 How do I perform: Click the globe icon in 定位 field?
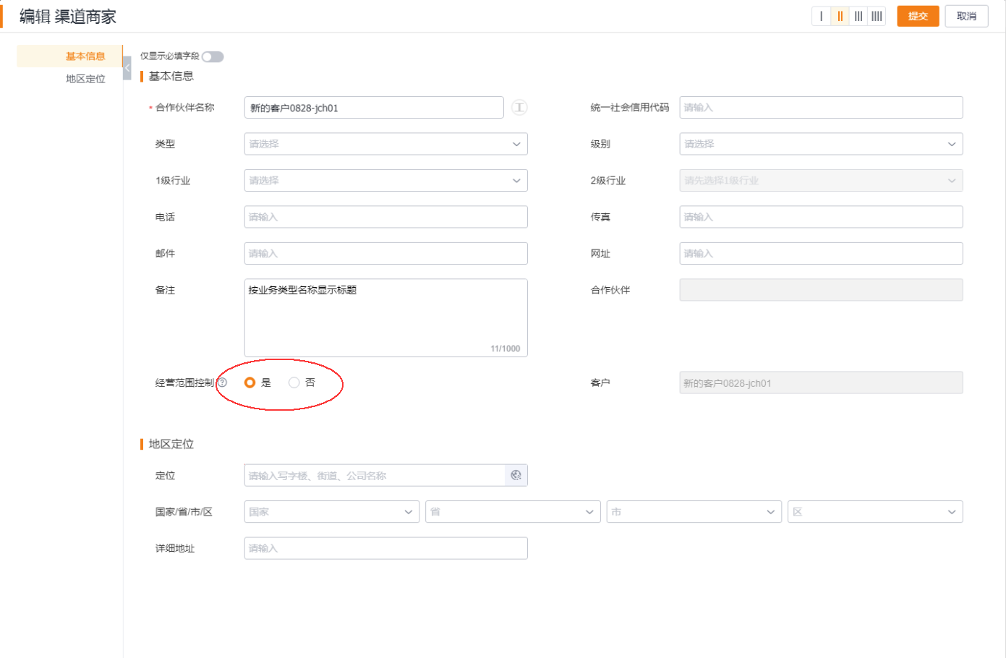(516, 475)
